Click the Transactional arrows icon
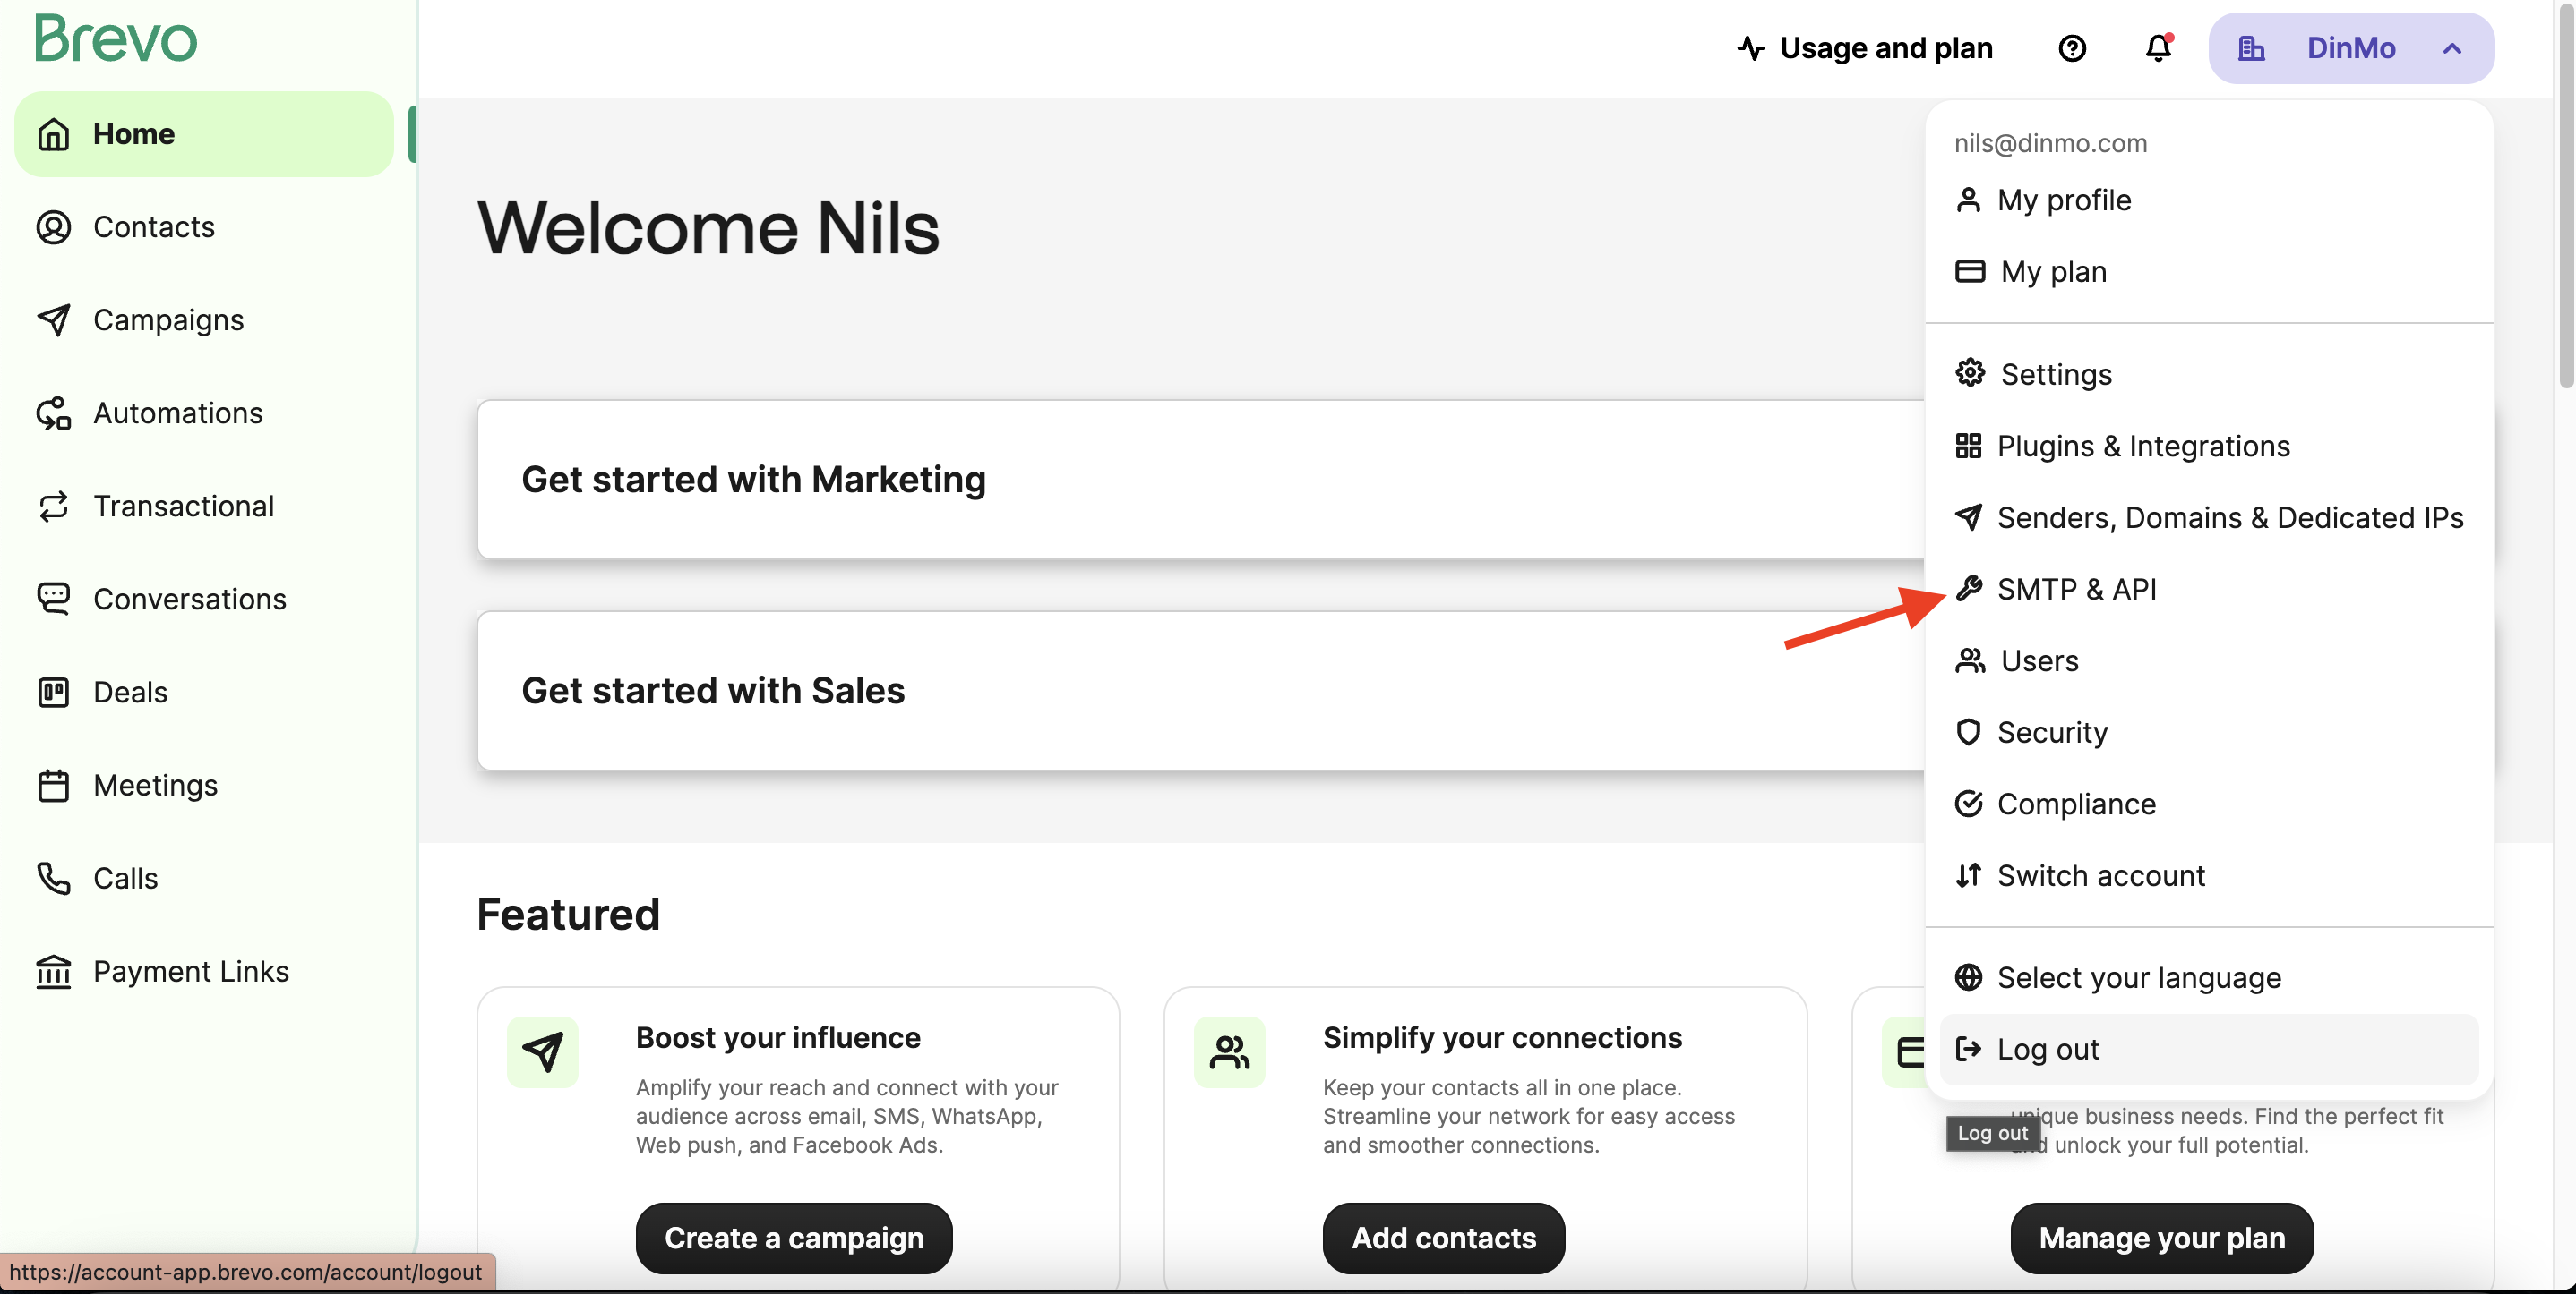 pyautogui.click(x=53, y=506)
